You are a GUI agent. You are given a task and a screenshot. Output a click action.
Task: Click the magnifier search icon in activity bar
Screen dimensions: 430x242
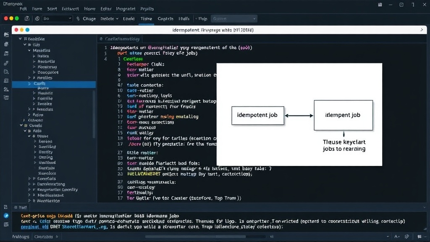[6, 71]
